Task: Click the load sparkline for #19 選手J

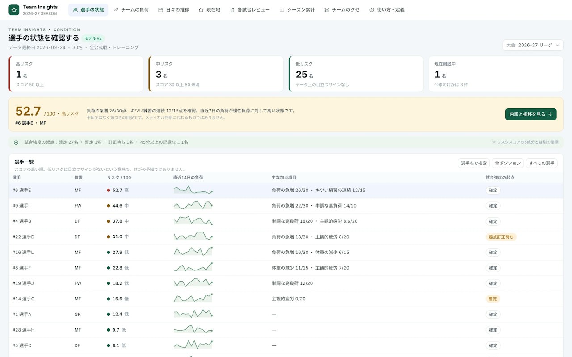Action: [193, 283]
